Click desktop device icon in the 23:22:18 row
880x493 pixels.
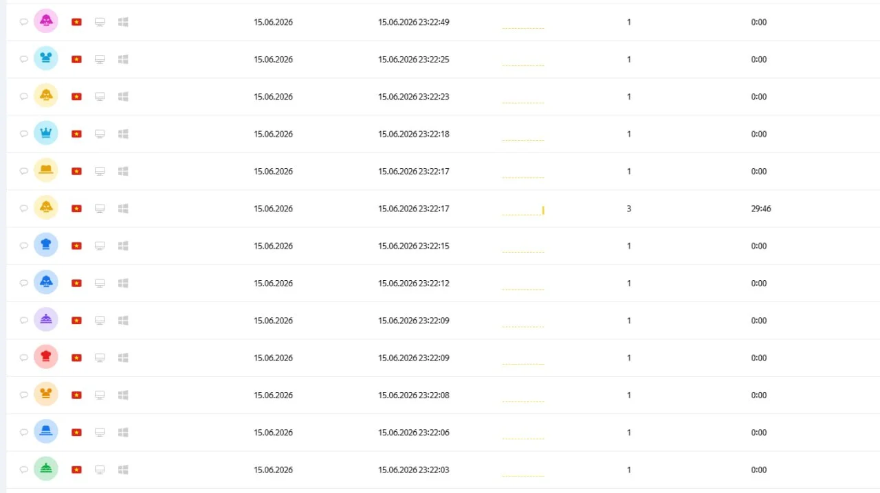pos(100,134)
